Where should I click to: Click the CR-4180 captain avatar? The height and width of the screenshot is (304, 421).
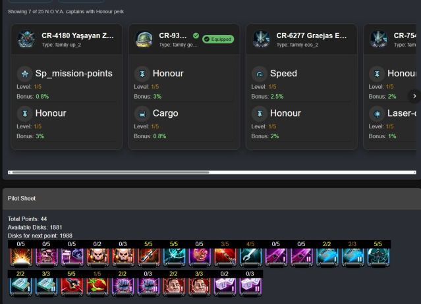point(26,39)
